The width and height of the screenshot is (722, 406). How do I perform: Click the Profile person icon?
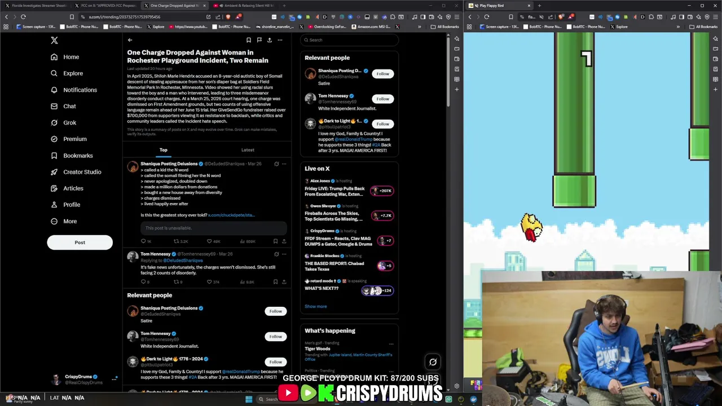[54, 205]
